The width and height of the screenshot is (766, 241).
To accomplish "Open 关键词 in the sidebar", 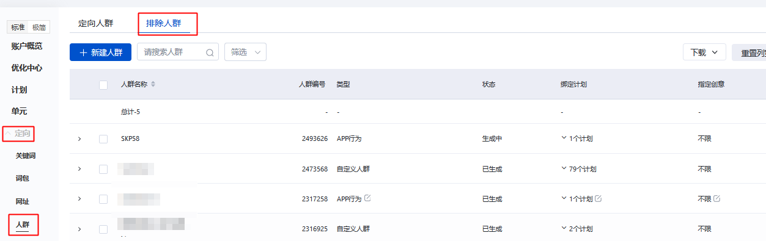I will [26, 156].
